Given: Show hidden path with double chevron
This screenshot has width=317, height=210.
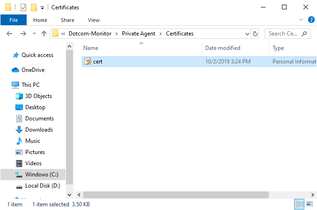Looking at the screenshot, I should tap(63, 34).
